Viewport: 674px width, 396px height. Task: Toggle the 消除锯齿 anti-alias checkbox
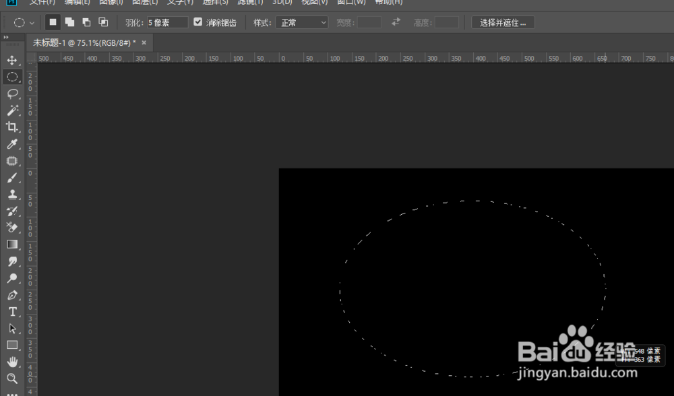197,22
